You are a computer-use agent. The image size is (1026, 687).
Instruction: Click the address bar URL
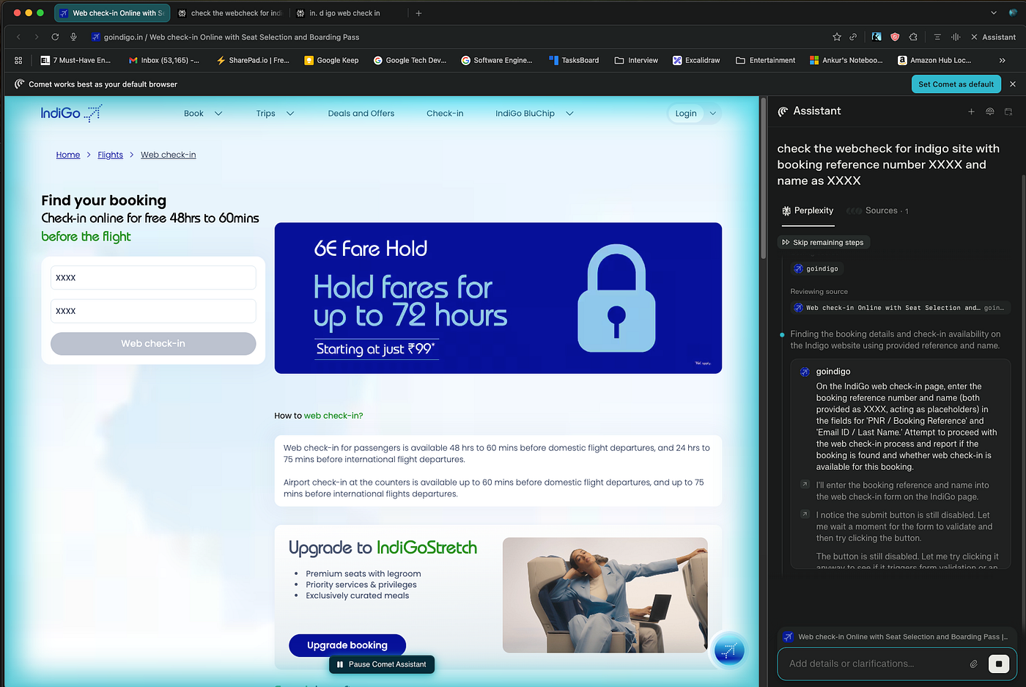232,37
